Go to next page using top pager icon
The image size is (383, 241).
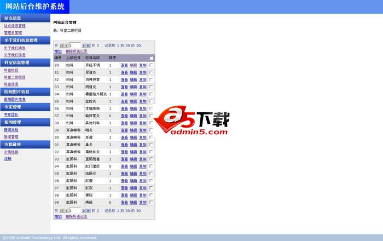84,45
